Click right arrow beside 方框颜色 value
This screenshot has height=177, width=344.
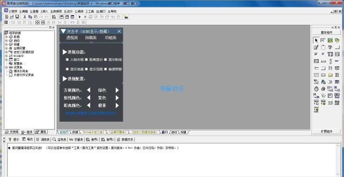(x=117, y=90)
